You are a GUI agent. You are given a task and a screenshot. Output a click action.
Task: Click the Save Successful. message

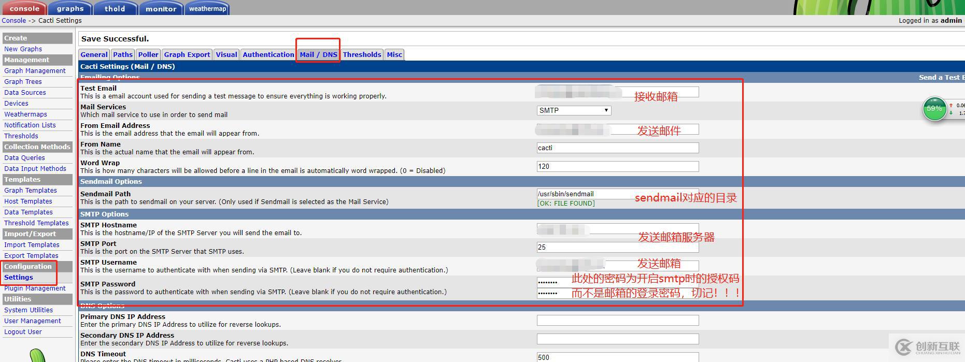[115, 39]
